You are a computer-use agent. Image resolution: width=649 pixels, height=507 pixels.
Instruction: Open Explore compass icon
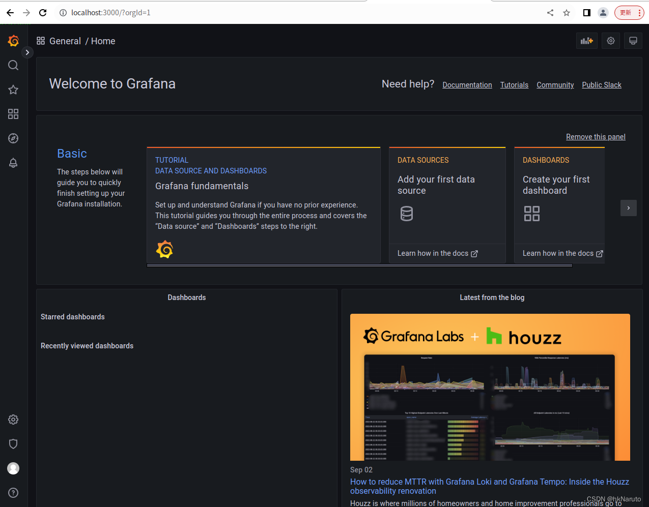13,138
